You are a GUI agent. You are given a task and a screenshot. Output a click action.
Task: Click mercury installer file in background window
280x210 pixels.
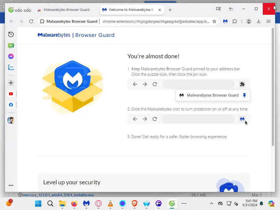tap(58, 195)
